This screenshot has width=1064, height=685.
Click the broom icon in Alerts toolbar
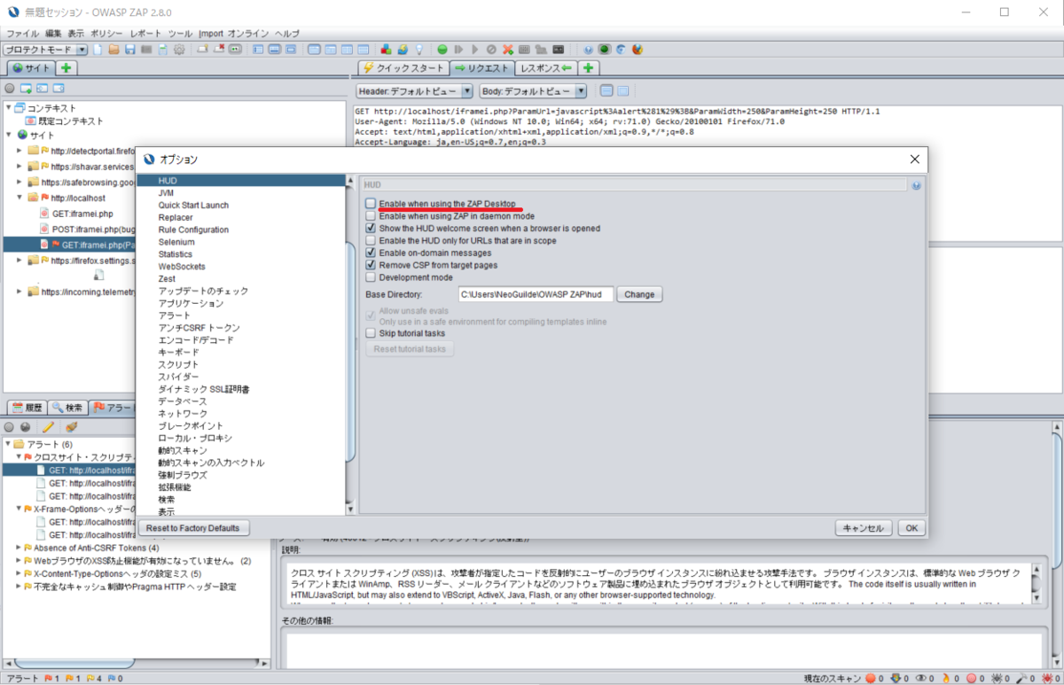click(x=70, y=426)
